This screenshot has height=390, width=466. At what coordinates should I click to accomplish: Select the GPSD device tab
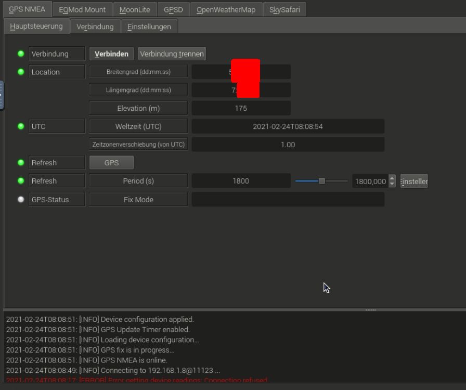[x=173, y=9]
